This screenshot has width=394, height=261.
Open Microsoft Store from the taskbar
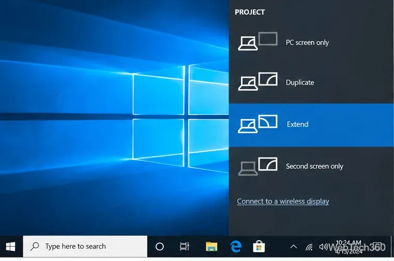(x=259, y=247)
